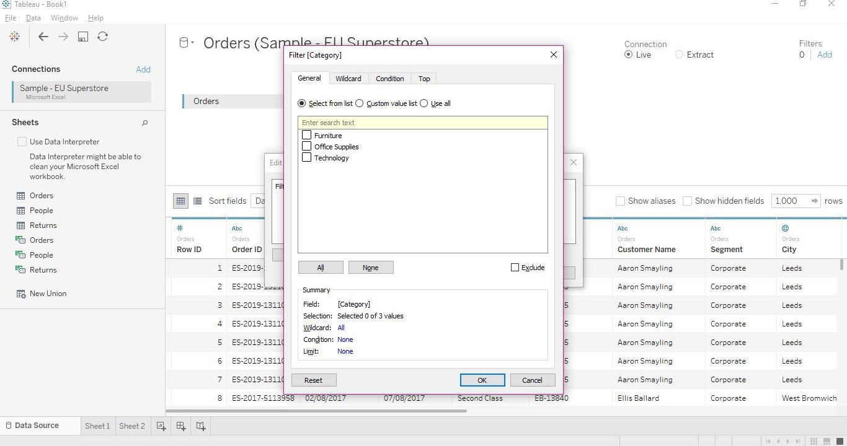Click the back navigation arrow
847x446 pixels.
(x=43, y=37)
